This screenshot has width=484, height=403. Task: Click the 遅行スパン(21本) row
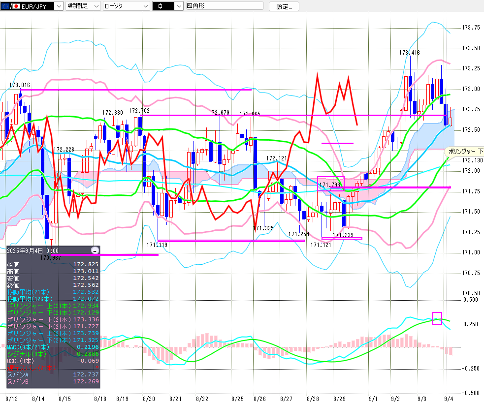[53, 368]
